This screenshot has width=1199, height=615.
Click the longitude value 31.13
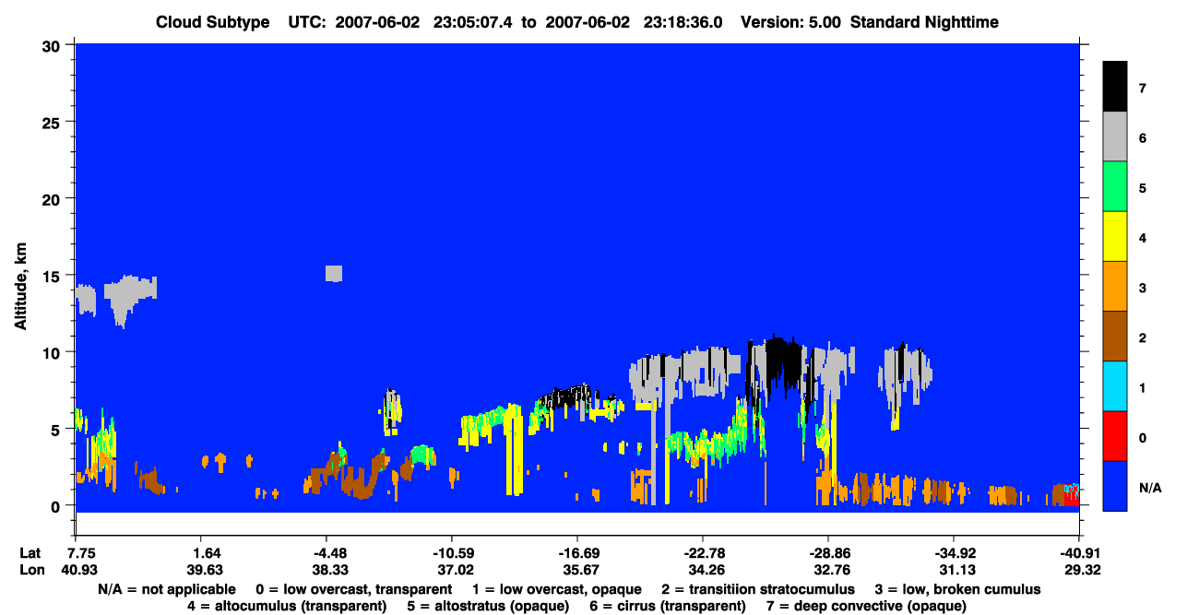954,570
